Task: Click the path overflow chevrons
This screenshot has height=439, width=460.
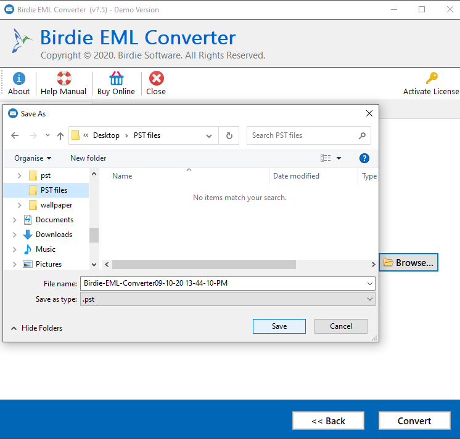Action: tap(86, 135)
